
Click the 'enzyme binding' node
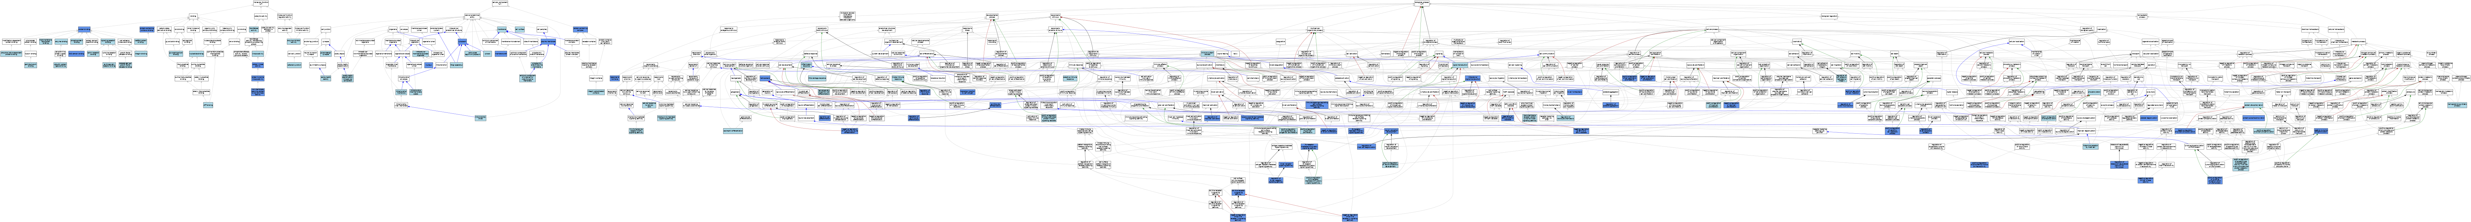pyautogui.click(x=61, y=41)
